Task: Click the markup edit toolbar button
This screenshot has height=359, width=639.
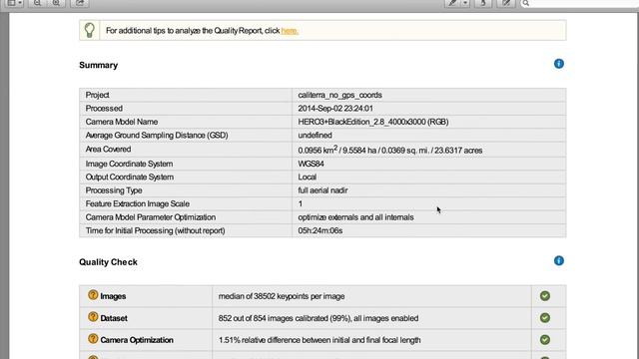Action: [506, 3]
